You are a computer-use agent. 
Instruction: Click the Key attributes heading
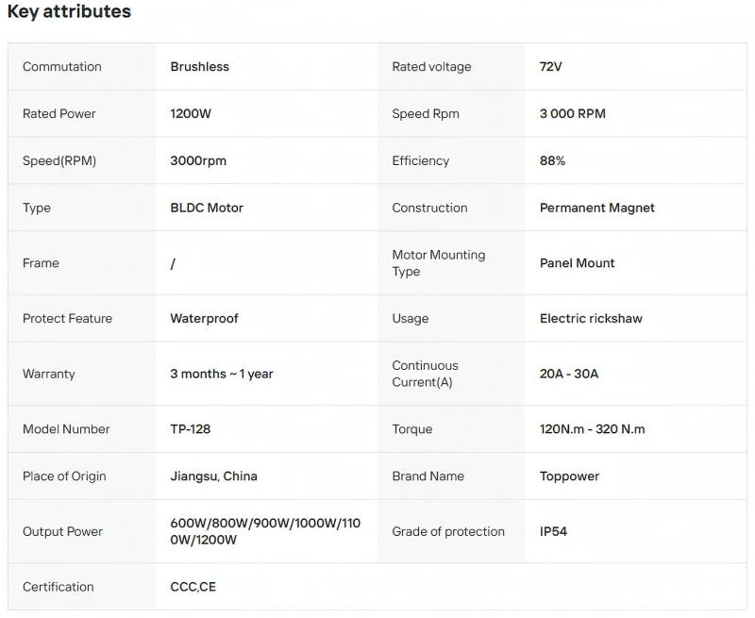tap(69, 12)
